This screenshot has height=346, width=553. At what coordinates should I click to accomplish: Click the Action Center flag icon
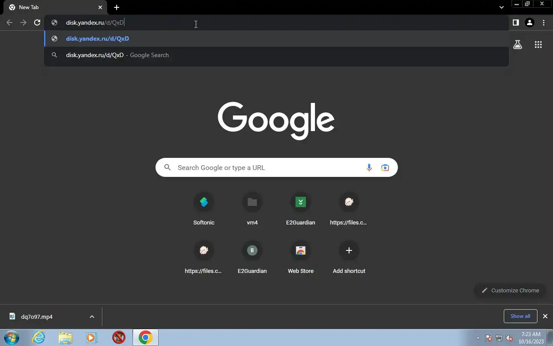[x=489, y=338]
